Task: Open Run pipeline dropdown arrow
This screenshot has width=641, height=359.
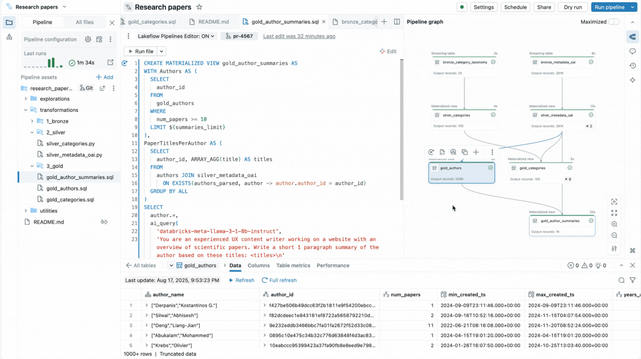Action: click(x=633, y=7)
